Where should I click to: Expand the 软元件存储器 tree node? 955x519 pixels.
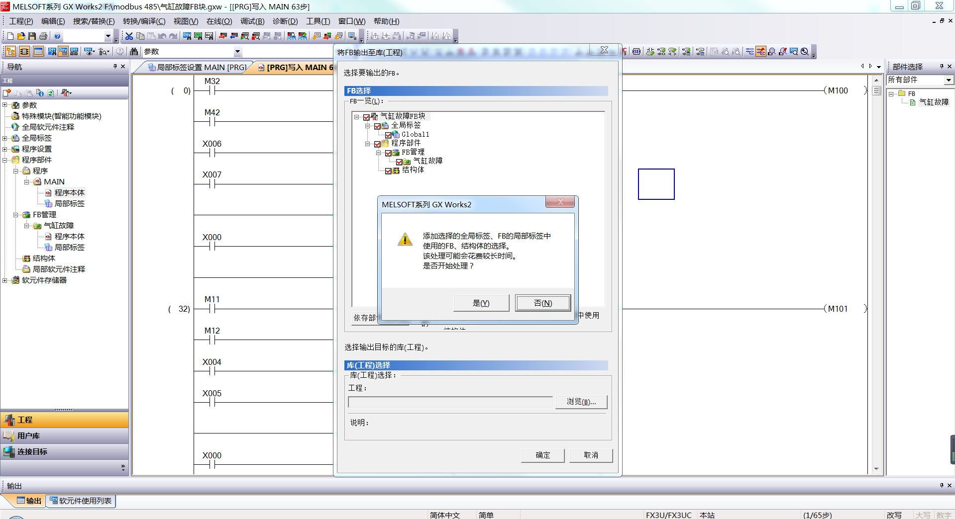click(x=5, y=280)
